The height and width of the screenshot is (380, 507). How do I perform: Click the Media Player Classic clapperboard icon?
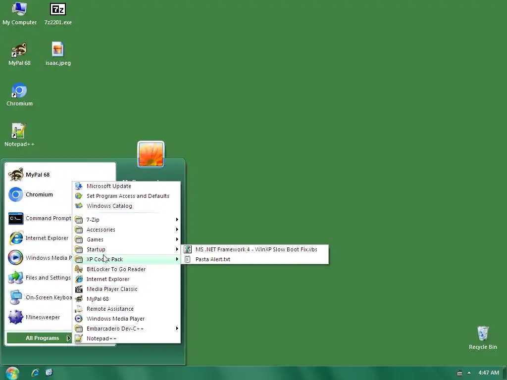pos(79,289)
